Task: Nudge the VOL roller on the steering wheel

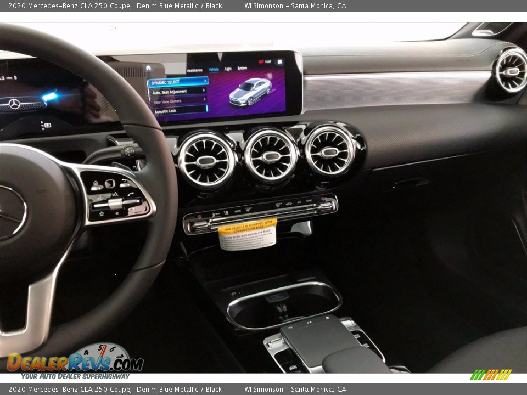Action: point(116,204)
